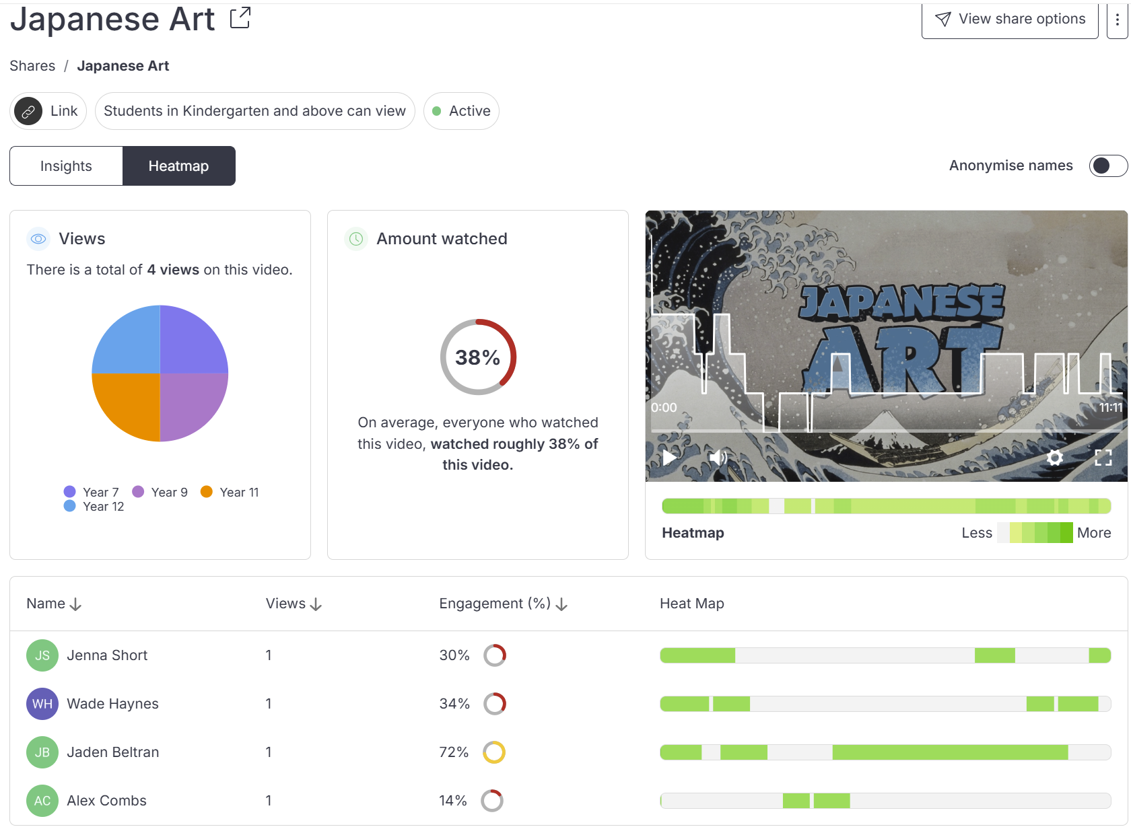Click 14% engagement value
Screen dimensions: 1131x827
point(453,801)
